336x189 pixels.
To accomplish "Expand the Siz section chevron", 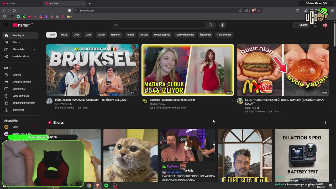I will 11,68.
